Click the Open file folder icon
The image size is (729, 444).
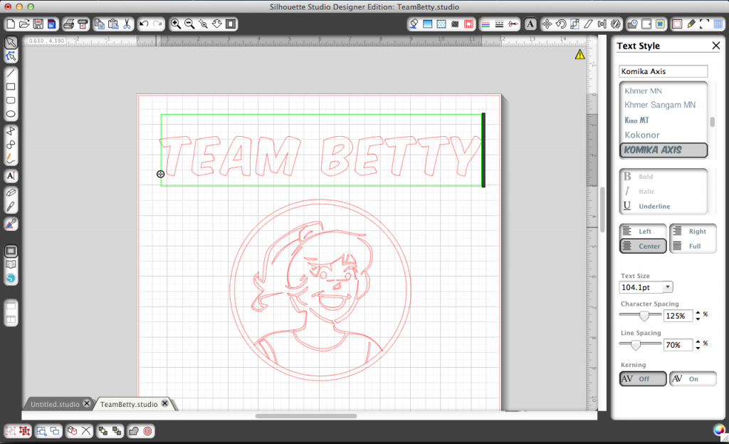pos(24,24)
